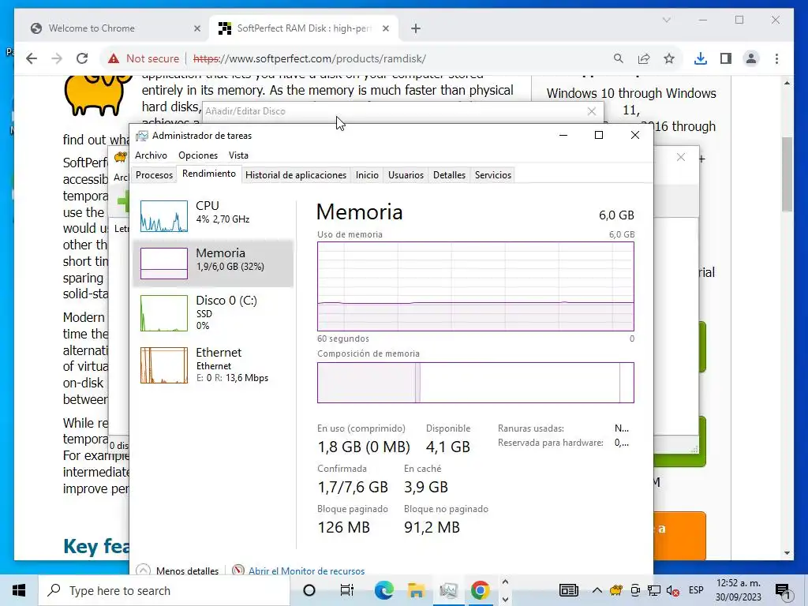
Task: Switch to the Usuarios tab
Action: (x=406, y=174)
